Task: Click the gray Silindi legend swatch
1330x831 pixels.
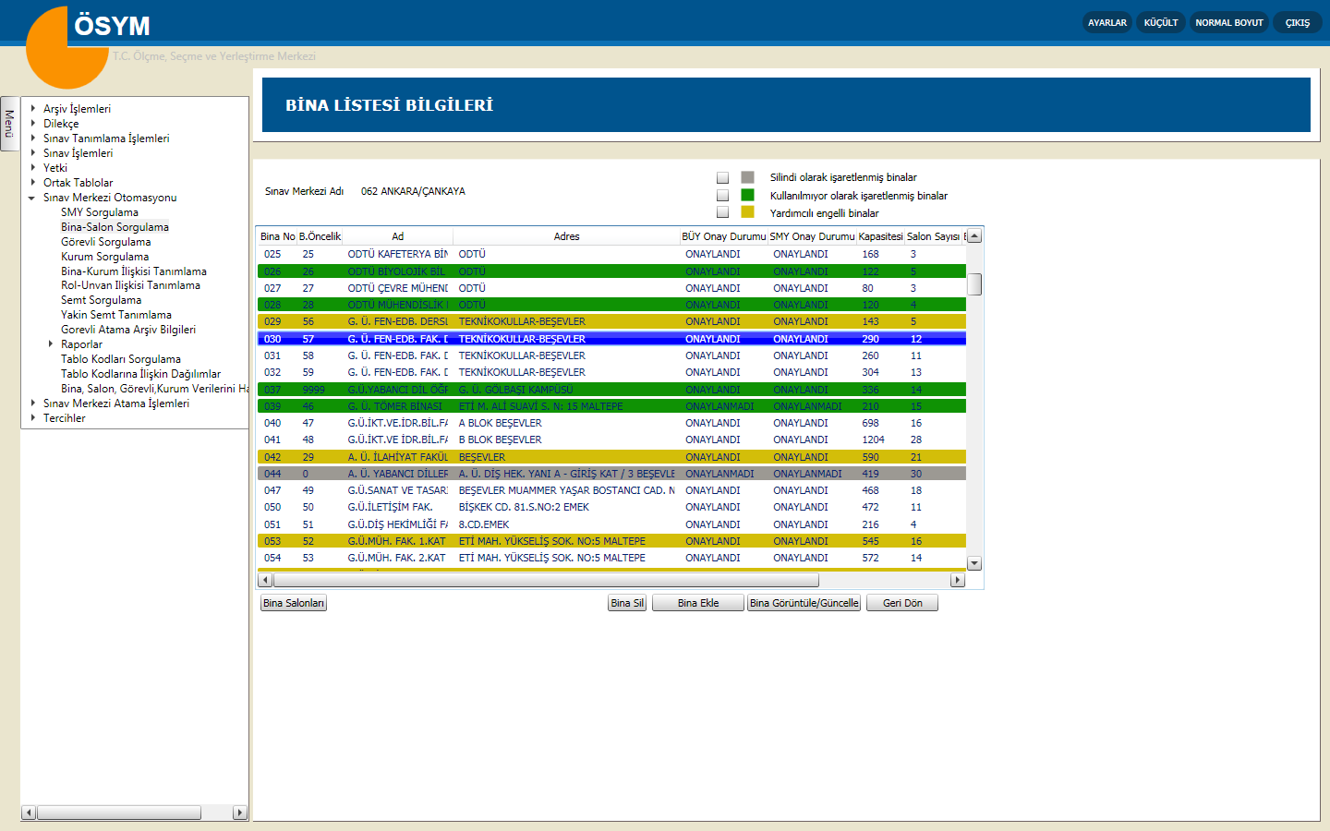Action: 747,176
